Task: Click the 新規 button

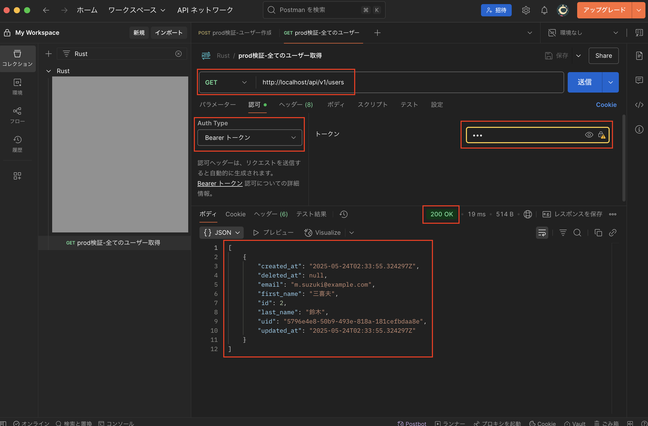Action: (x=139, y=33)
